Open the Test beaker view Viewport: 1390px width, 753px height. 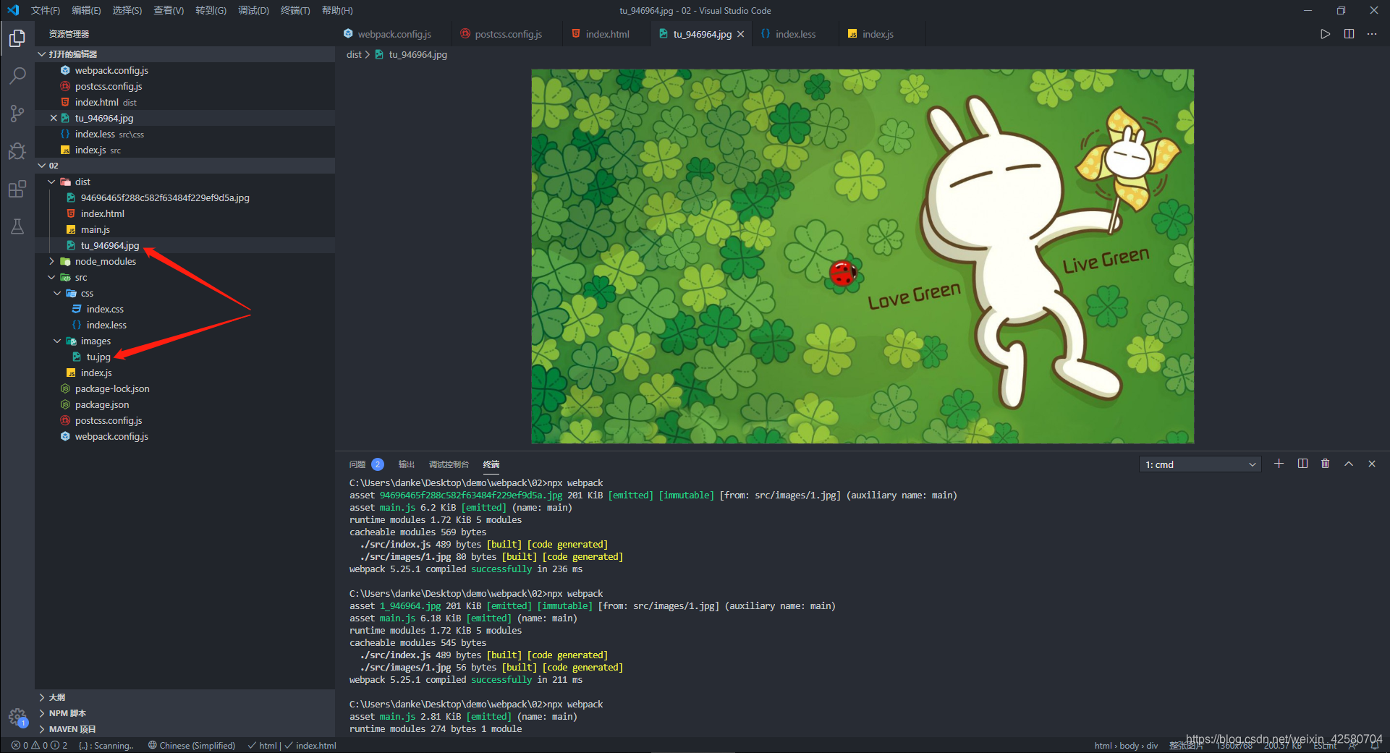click(x=17, y=226)
